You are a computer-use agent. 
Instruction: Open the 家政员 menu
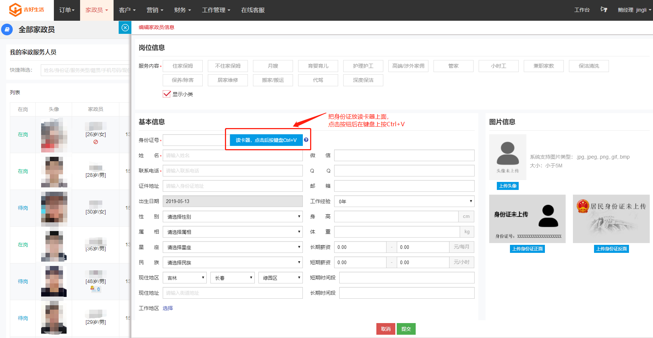pos(97,10)
